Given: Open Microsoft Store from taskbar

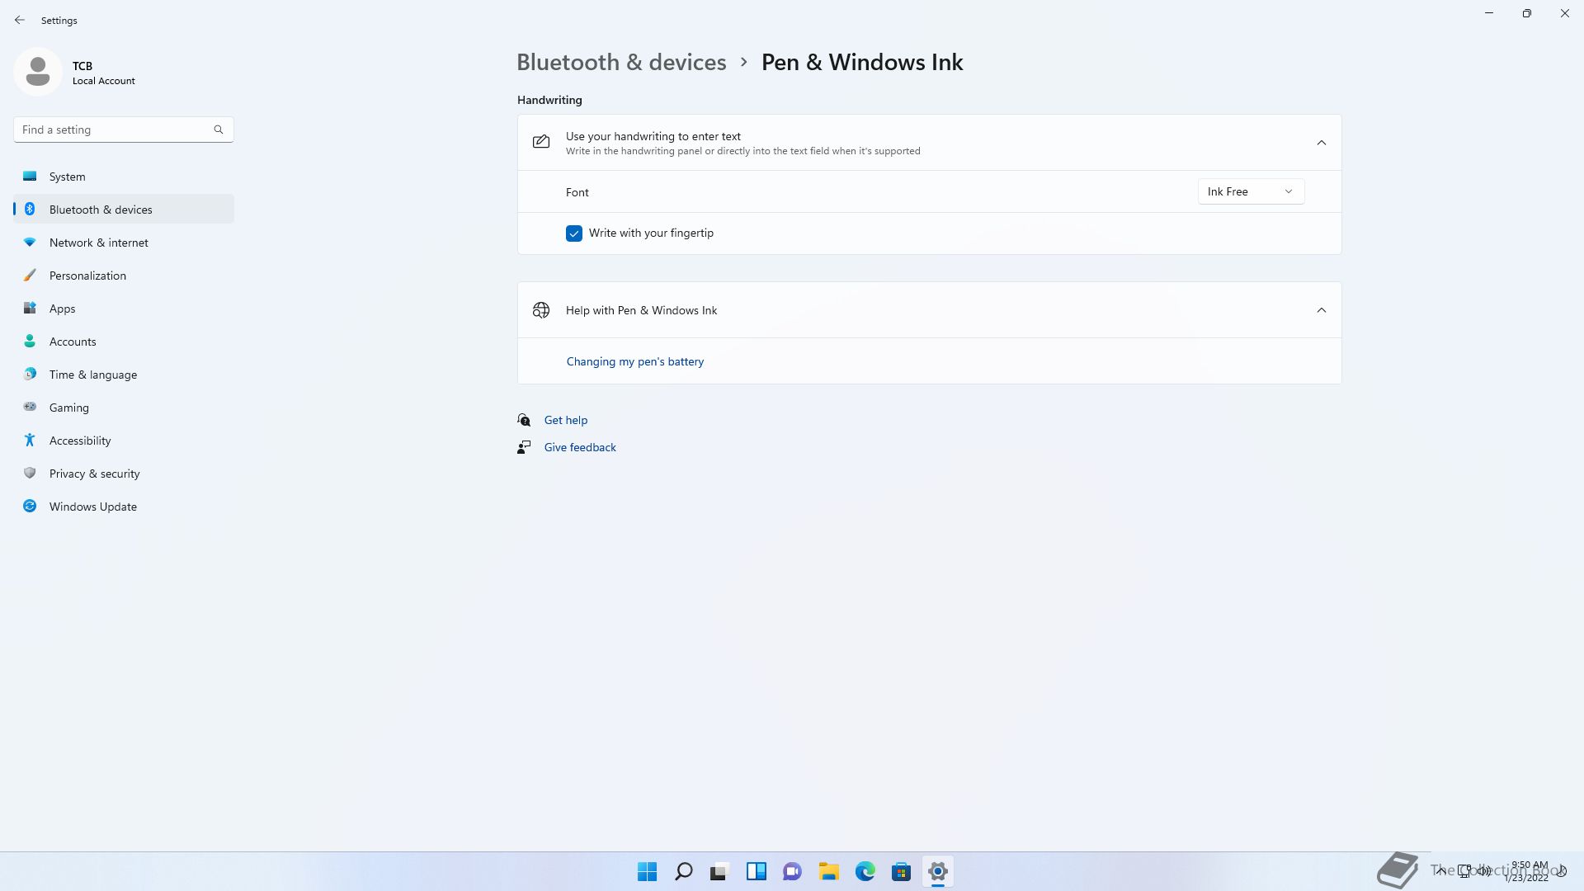Looking at the screenshot, I should pyautogui.click(x=902, y=871).
